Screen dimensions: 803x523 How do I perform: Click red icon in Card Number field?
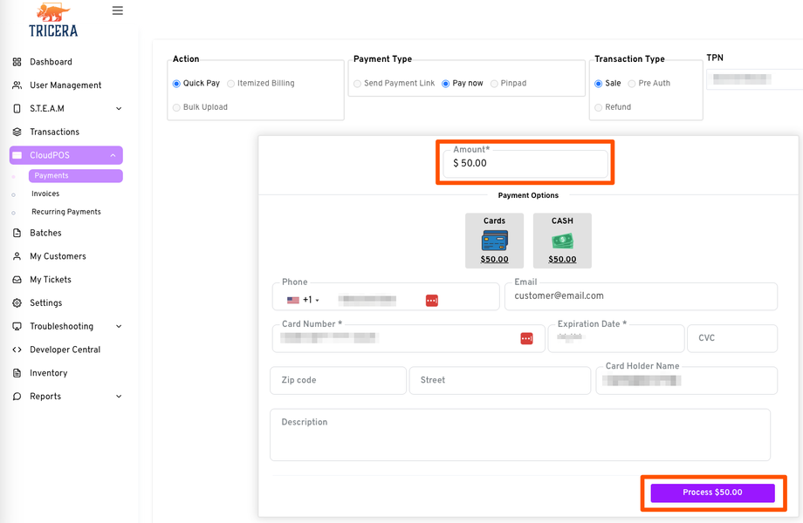pyautogui.click(x=526, y=338)
